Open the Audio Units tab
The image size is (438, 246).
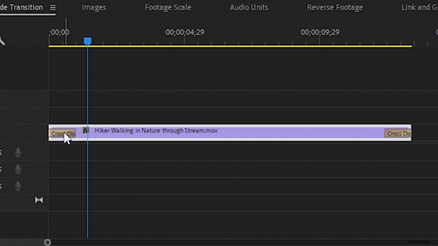point(249,7)
